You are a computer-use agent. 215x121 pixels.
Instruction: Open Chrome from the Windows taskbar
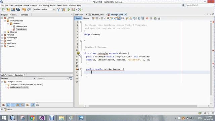click(x=32, y=118)
